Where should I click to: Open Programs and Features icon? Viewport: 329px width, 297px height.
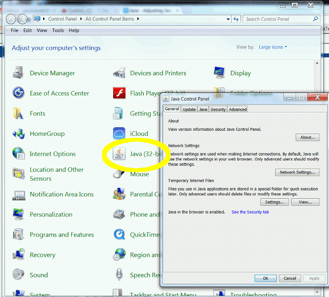tap(19, 234)
